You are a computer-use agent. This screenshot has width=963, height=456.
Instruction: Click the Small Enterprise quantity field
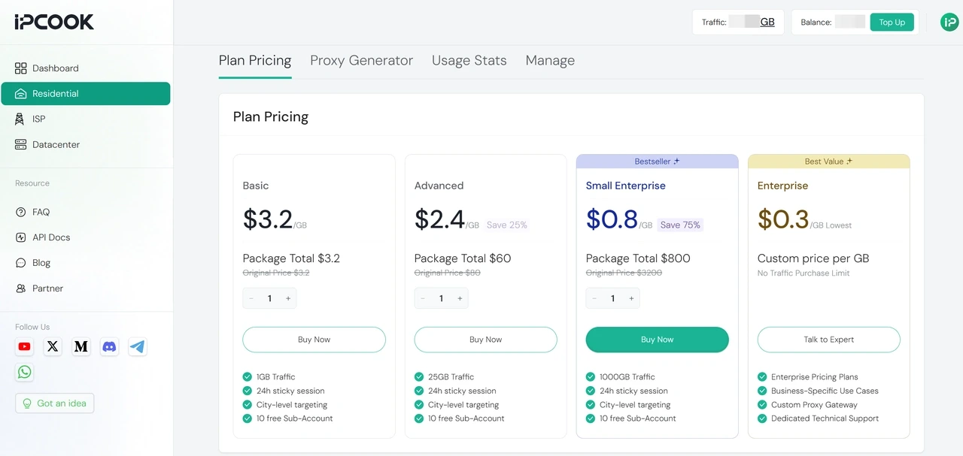pyautogui.click(x=612, y=298)
